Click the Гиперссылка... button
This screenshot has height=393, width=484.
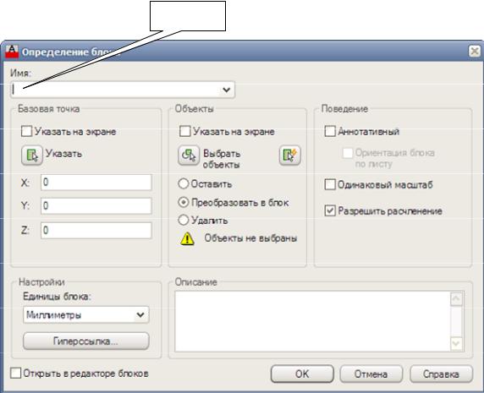click(86, 341)
